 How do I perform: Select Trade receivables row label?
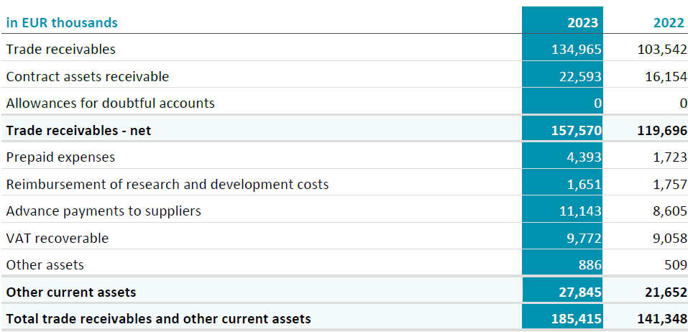[x=61, y=49]
